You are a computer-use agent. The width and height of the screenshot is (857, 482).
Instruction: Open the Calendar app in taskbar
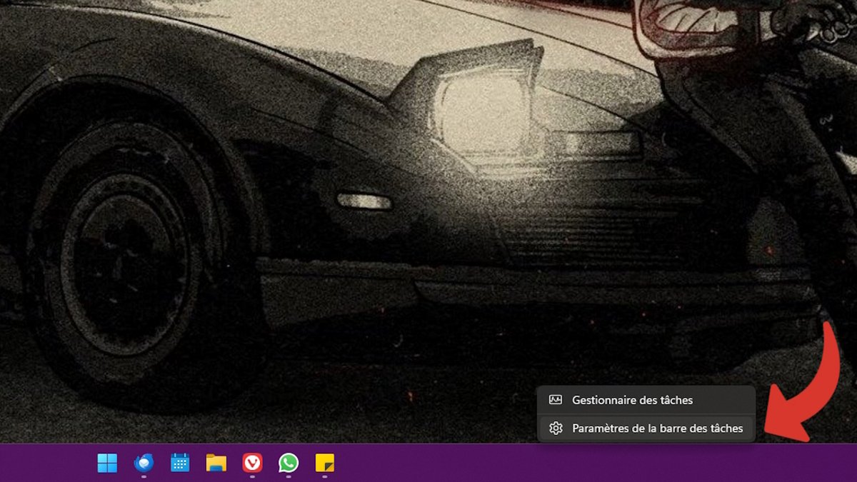pyautogui.click(x=180, y=463)
